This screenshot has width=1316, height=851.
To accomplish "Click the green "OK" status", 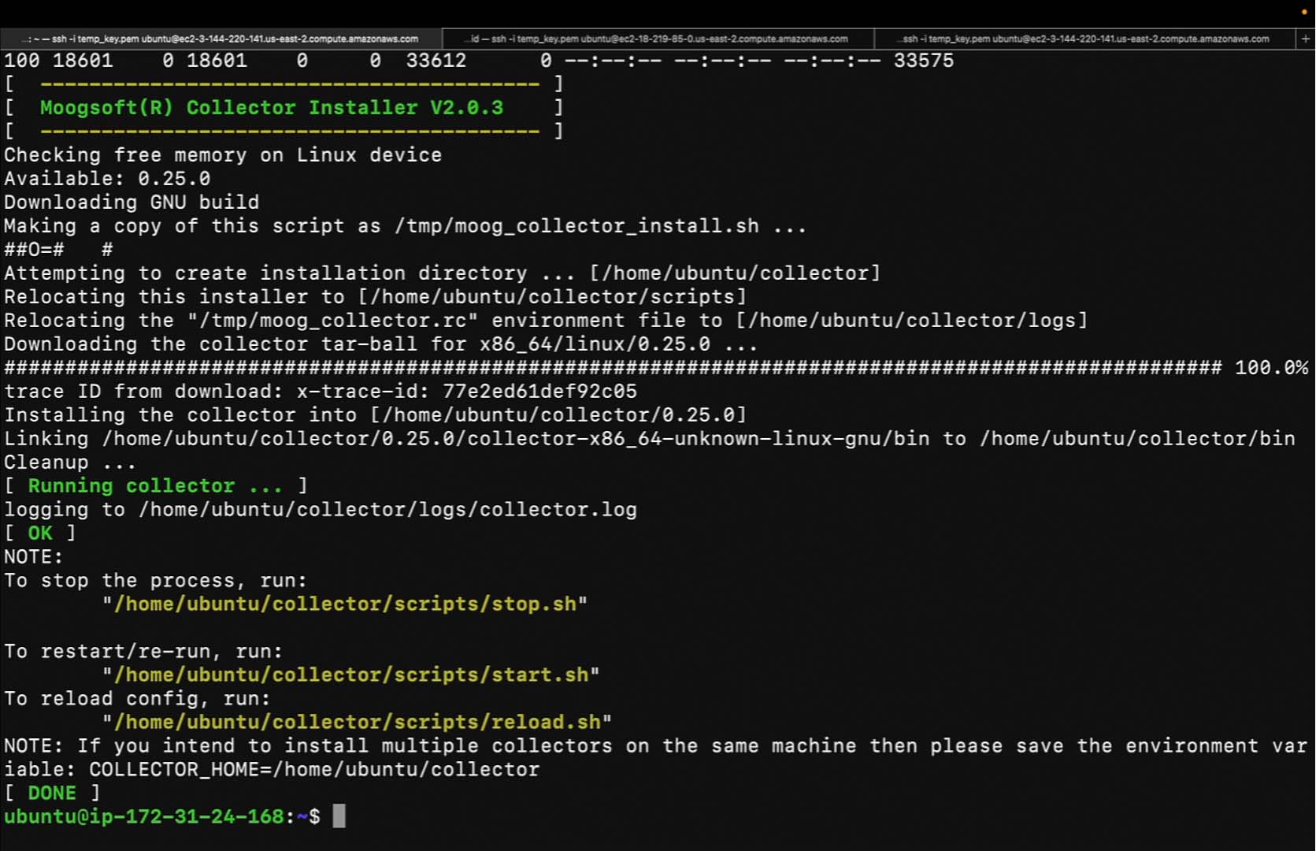I will point(40,533).
